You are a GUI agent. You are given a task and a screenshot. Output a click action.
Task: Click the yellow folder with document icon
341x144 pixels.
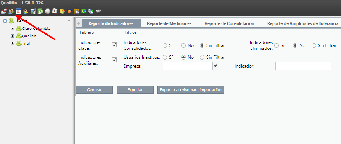[x=76, y=11]
